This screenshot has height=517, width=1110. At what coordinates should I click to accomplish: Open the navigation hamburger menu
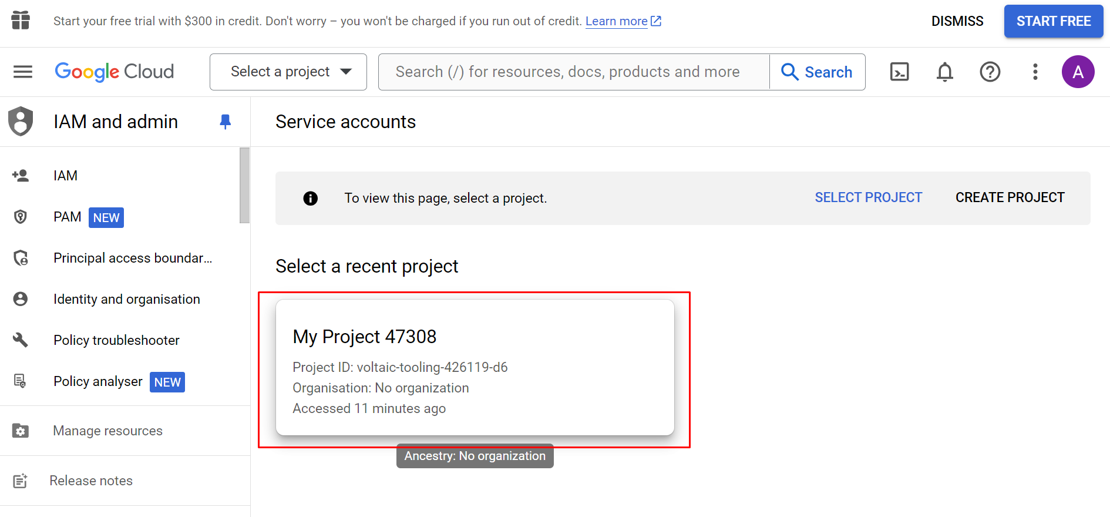(23, 72)
